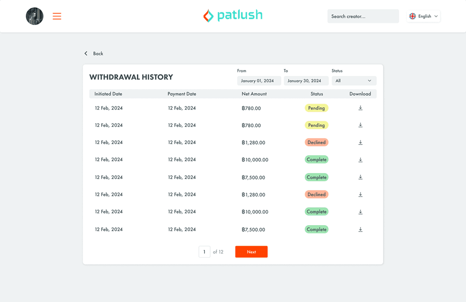Open the hamburger navigation menu
The width and height of the screenshot is (466, 302).
tap(57, 16)
